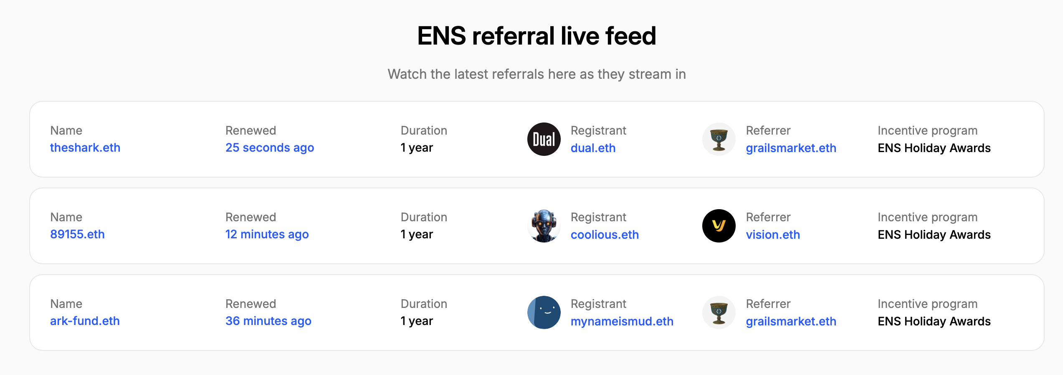Click ENS Holiday Awards in the 89155.eth row

pos(934,235)
